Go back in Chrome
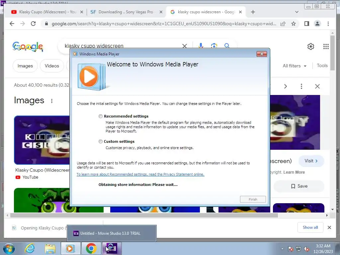340x255 pixels. [x=12, y=24]
